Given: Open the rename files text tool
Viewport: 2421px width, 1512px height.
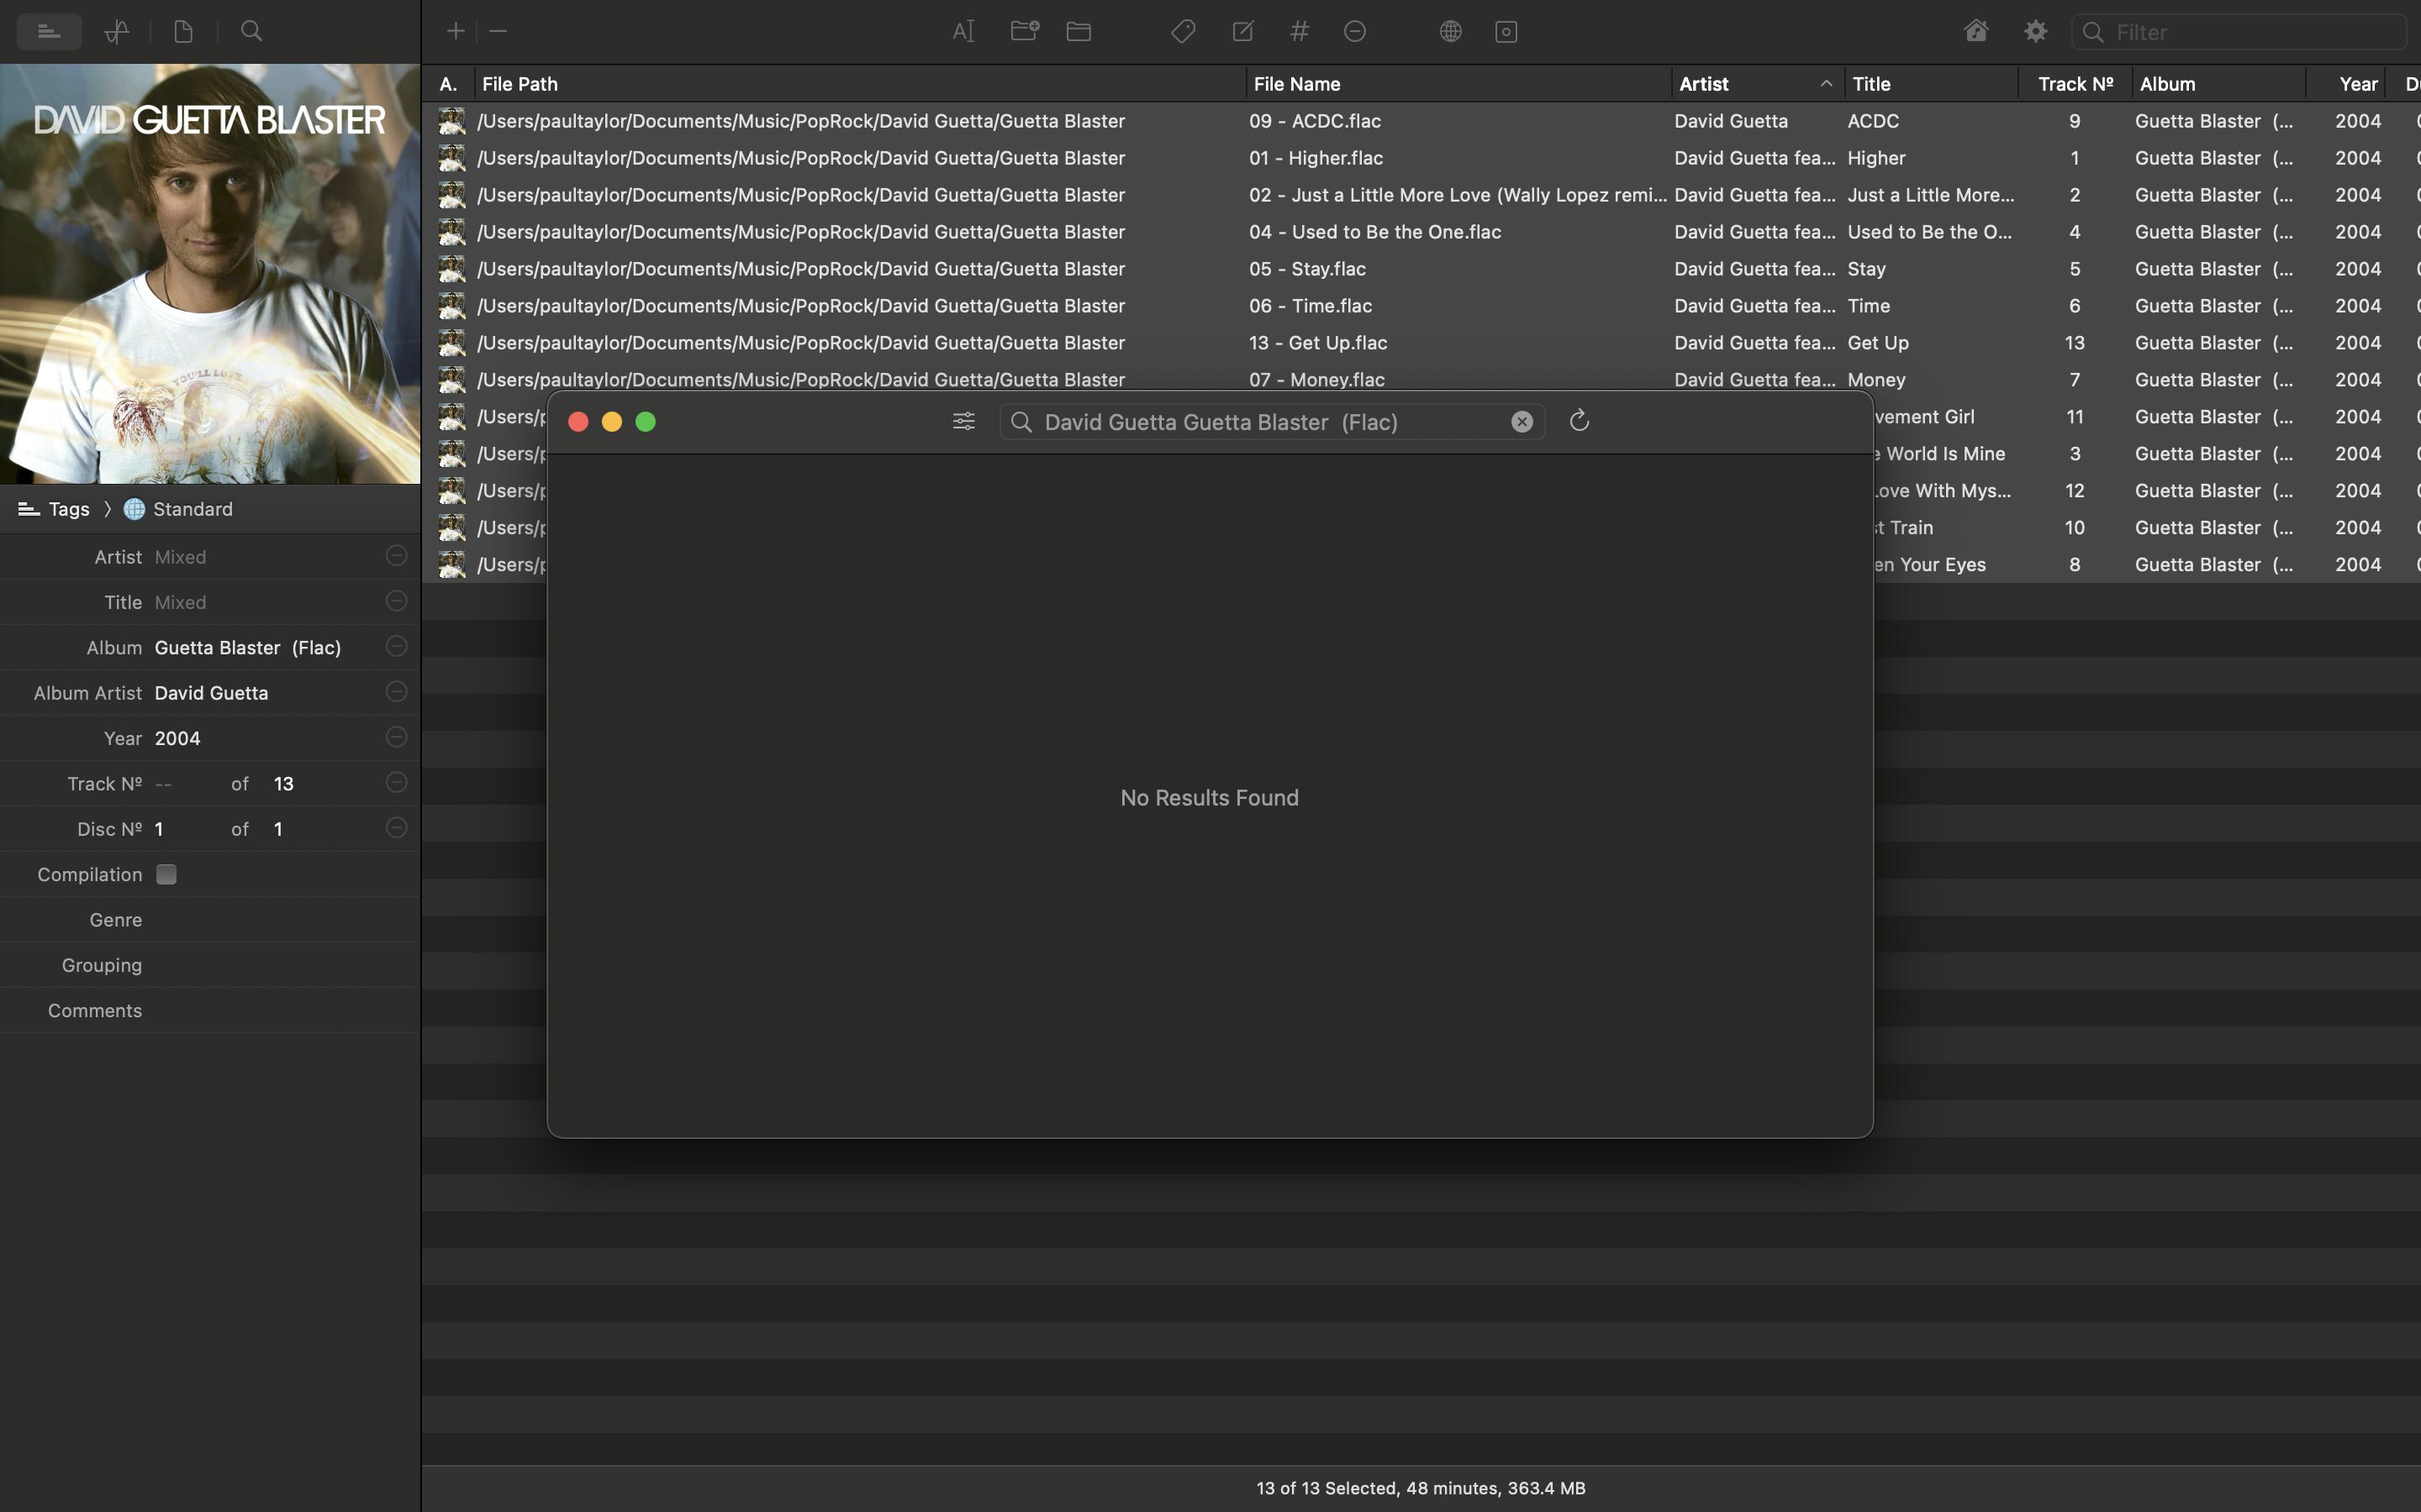Looking at the screenshot, I should (x=963, y=31).
